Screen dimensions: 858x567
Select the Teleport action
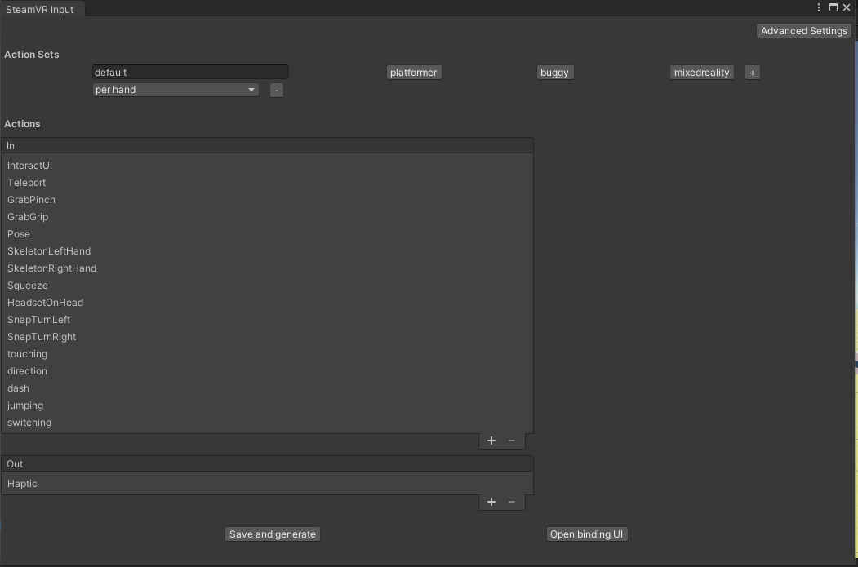click(x=268, y=183)
